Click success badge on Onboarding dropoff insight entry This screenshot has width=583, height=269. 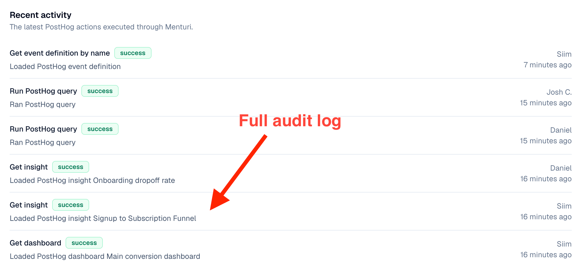tap(71, 167)
